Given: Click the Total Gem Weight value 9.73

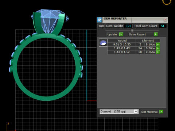Looking at the screenshot, I should click(128, 26).
